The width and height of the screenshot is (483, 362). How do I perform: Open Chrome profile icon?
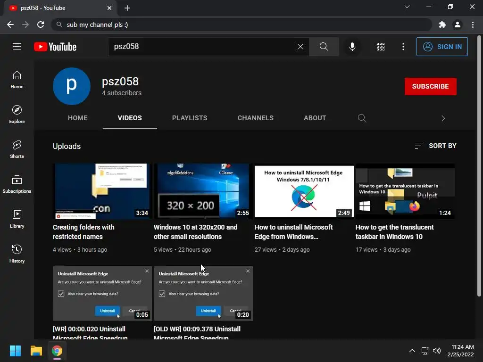pyautogui.click(x=458, y=25)
